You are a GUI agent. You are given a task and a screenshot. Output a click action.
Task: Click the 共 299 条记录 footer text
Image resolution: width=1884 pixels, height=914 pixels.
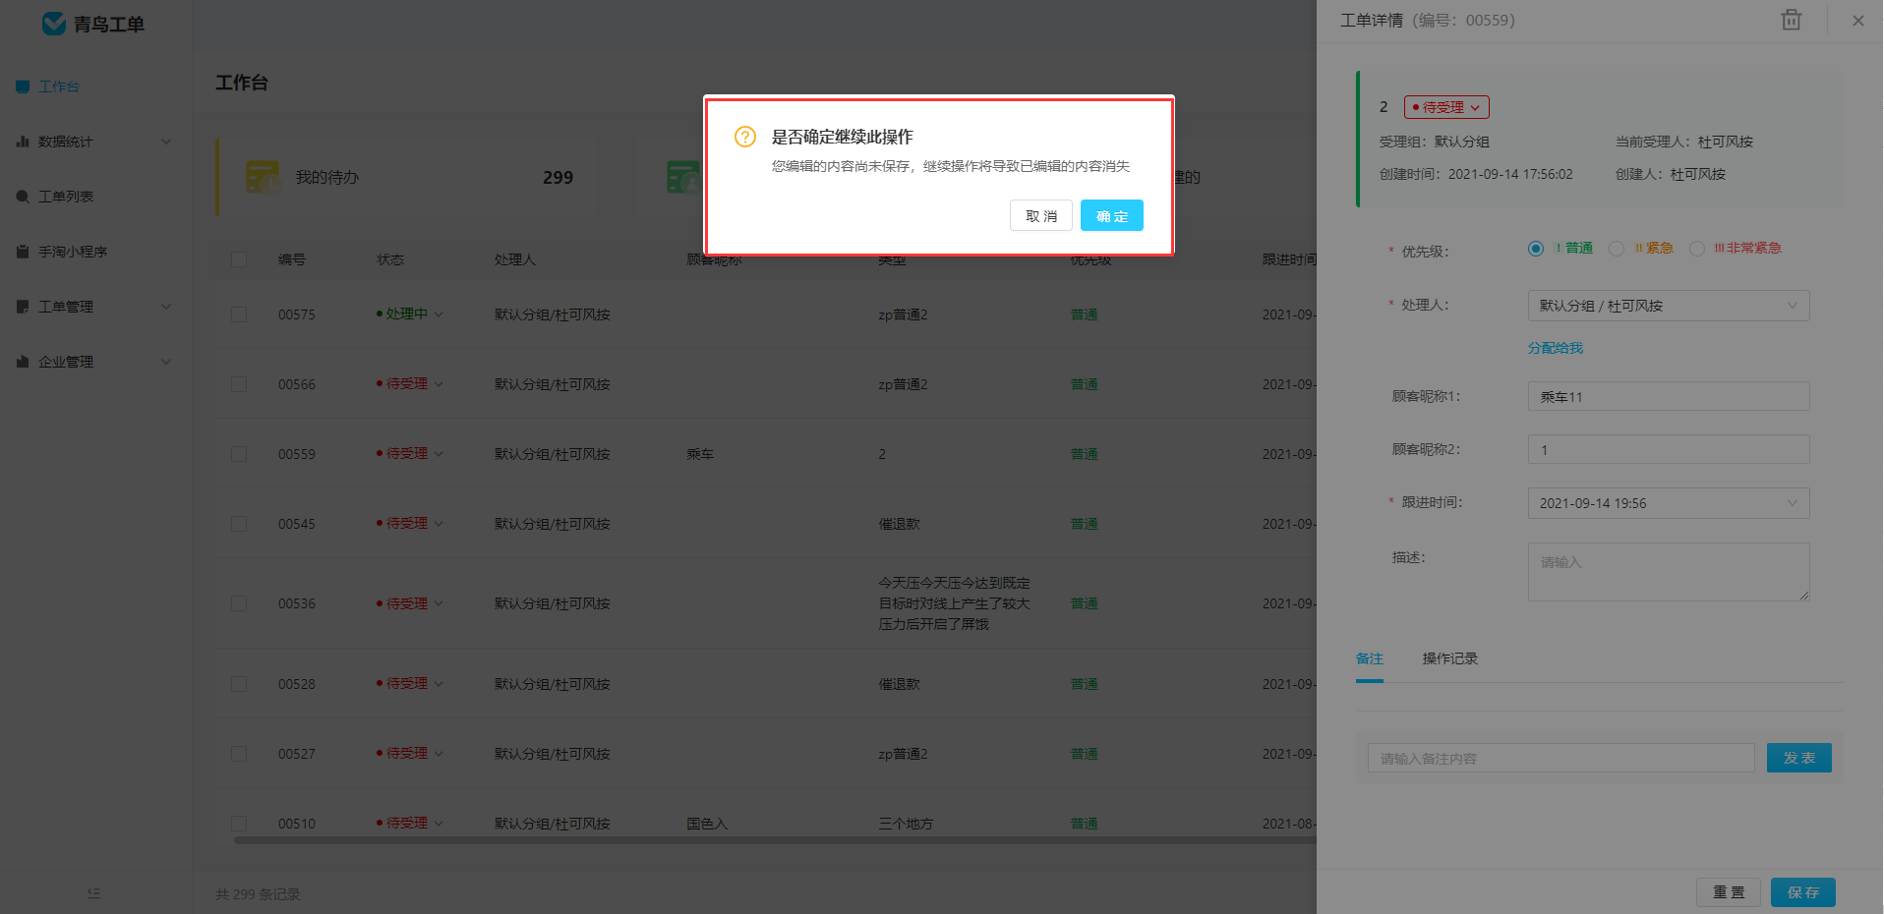click(258, 894)
